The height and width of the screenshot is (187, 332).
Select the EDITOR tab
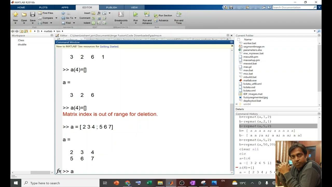tap(87, 7)
